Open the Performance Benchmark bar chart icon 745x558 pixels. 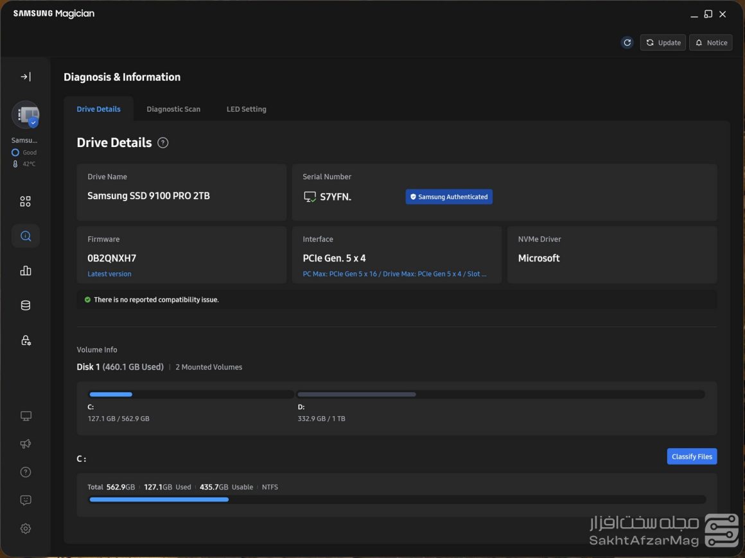click(26, 271)
